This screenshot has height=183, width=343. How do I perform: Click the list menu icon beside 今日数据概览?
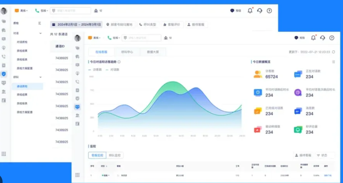(333, 62)
